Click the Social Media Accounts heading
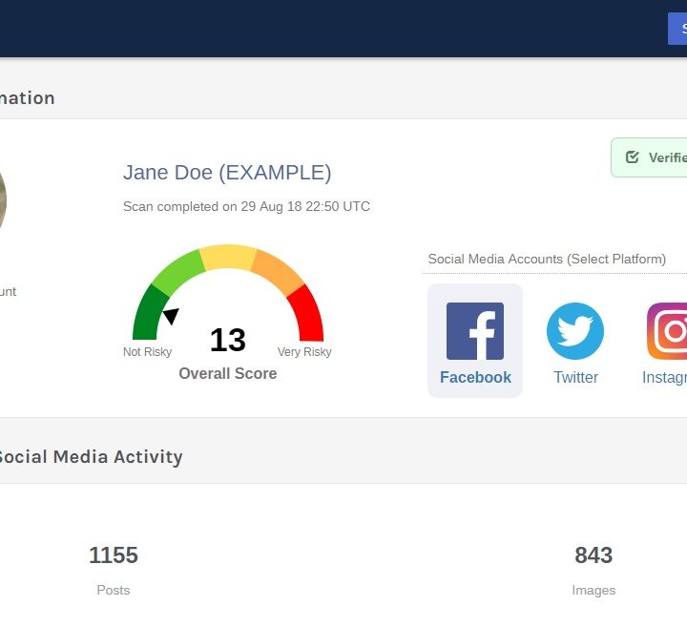This screenshot has height=627, width=687. [x=547, y=259]
